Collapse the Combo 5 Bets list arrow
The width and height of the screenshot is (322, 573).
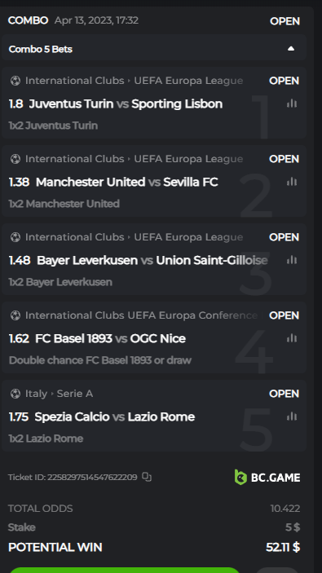(x=291, y=49)
